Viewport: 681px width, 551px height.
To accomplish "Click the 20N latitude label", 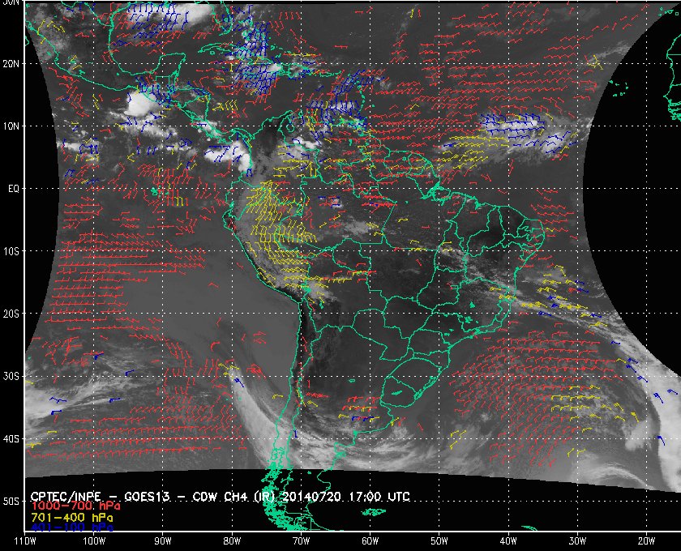I will pyautogui.click(x=11, y=63).
